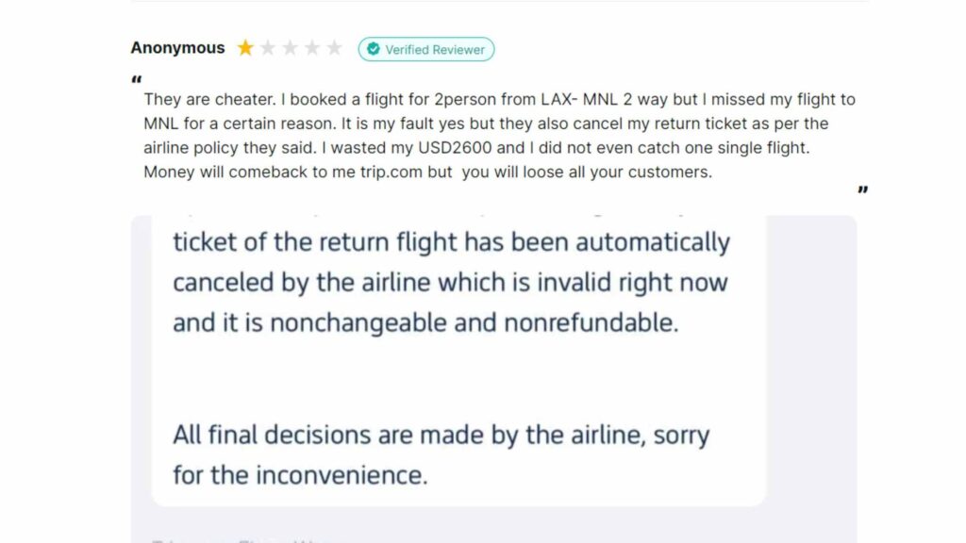The image size is (966, 543).
Task: Click the filled gold first star
Action: [245, 48]
